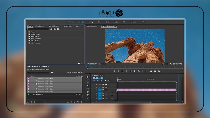Expand the Audio Effects folder
Viewport: 210px width, 118px height.
(x=27, y=36)
